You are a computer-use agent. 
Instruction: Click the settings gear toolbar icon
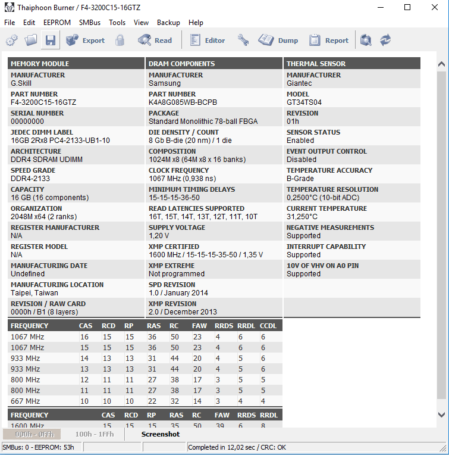click(11, 40)
